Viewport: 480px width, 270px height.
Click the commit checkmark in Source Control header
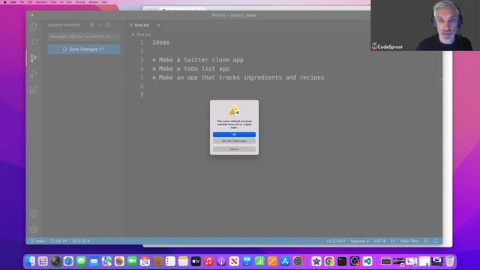tap(100, 25)
